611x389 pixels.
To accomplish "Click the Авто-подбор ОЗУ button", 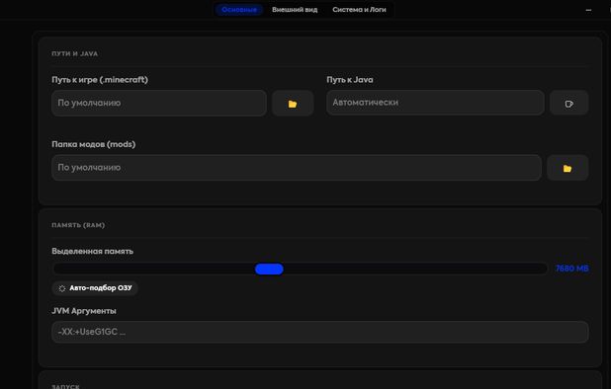I will coord(95,288).
